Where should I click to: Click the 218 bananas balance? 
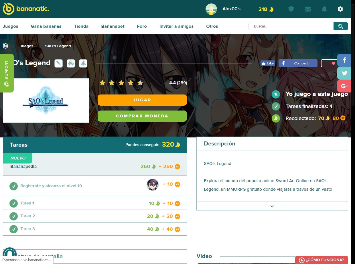(266, 9)
